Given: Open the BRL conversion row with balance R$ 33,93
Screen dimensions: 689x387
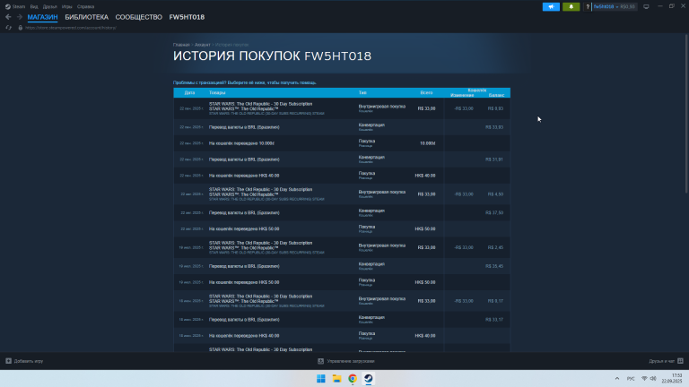Looking at the screenshot, I should 342,127.
